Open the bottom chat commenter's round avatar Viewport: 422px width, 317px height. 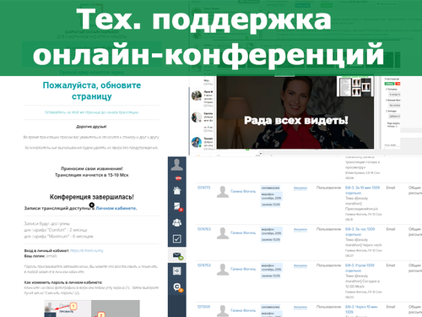tap(197, 142)
